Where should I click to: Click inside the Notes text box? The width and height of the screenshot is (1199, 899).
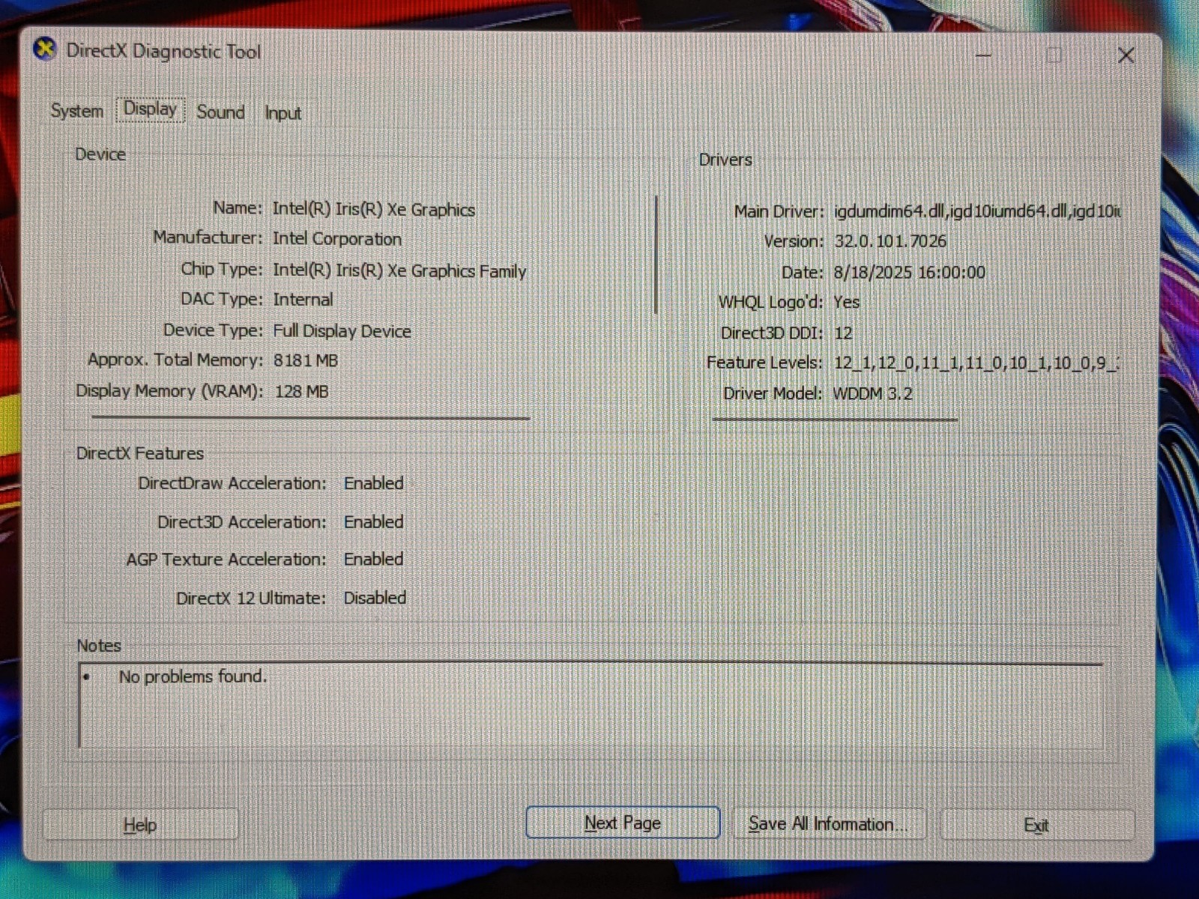click(x=591, y=704)
